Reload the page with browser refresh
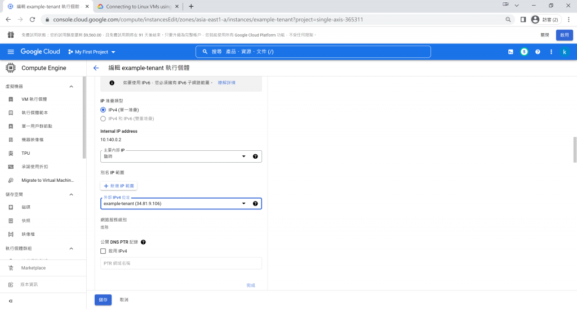 32,20
